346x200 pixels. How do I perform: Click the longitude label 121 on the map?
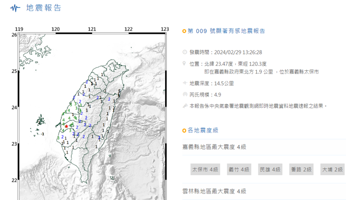coord(92,29)
